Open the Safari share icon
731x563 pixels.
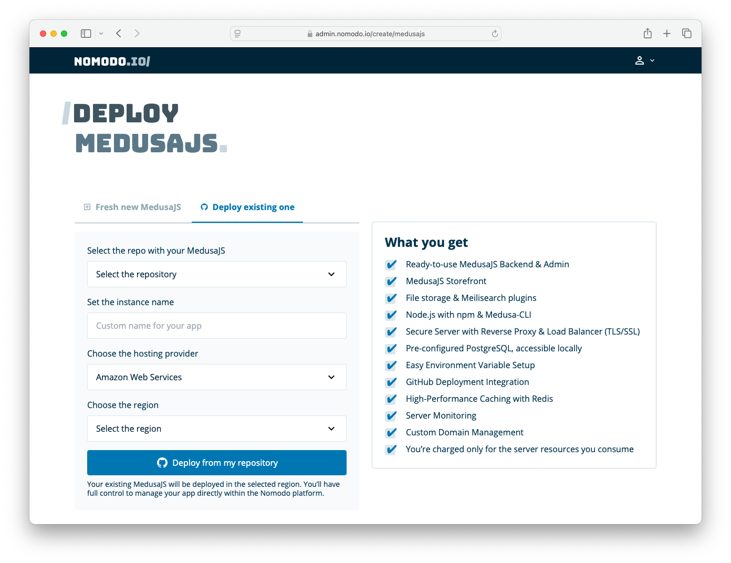click(x=648, y=34)
